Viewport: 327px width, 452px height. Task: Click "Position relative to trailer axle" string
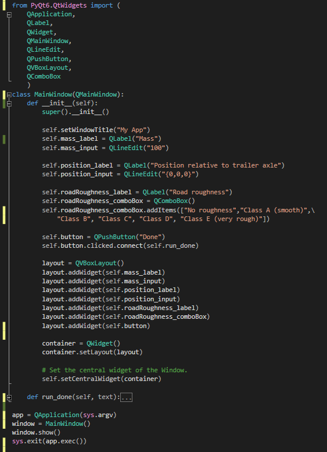(216, 165)
